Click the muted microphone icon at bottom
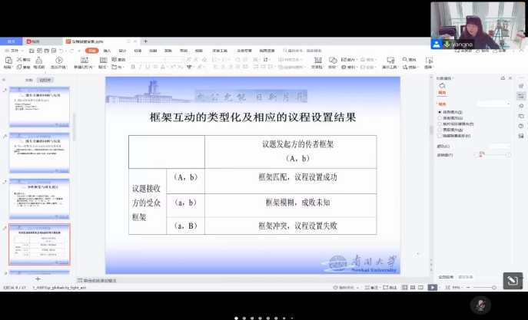 pyautogui.click(x=481, y=305)
